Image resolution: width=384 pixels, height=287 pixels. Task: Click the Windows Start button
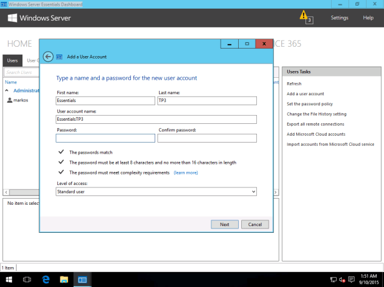(9, 280)
